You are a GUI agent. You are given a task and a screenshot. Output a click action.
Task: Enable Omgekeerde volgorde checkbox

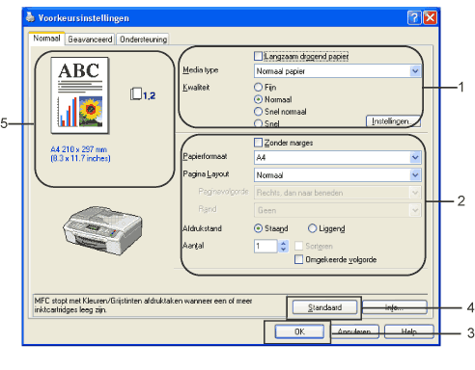pyautogui.click(x=298, y=259)
